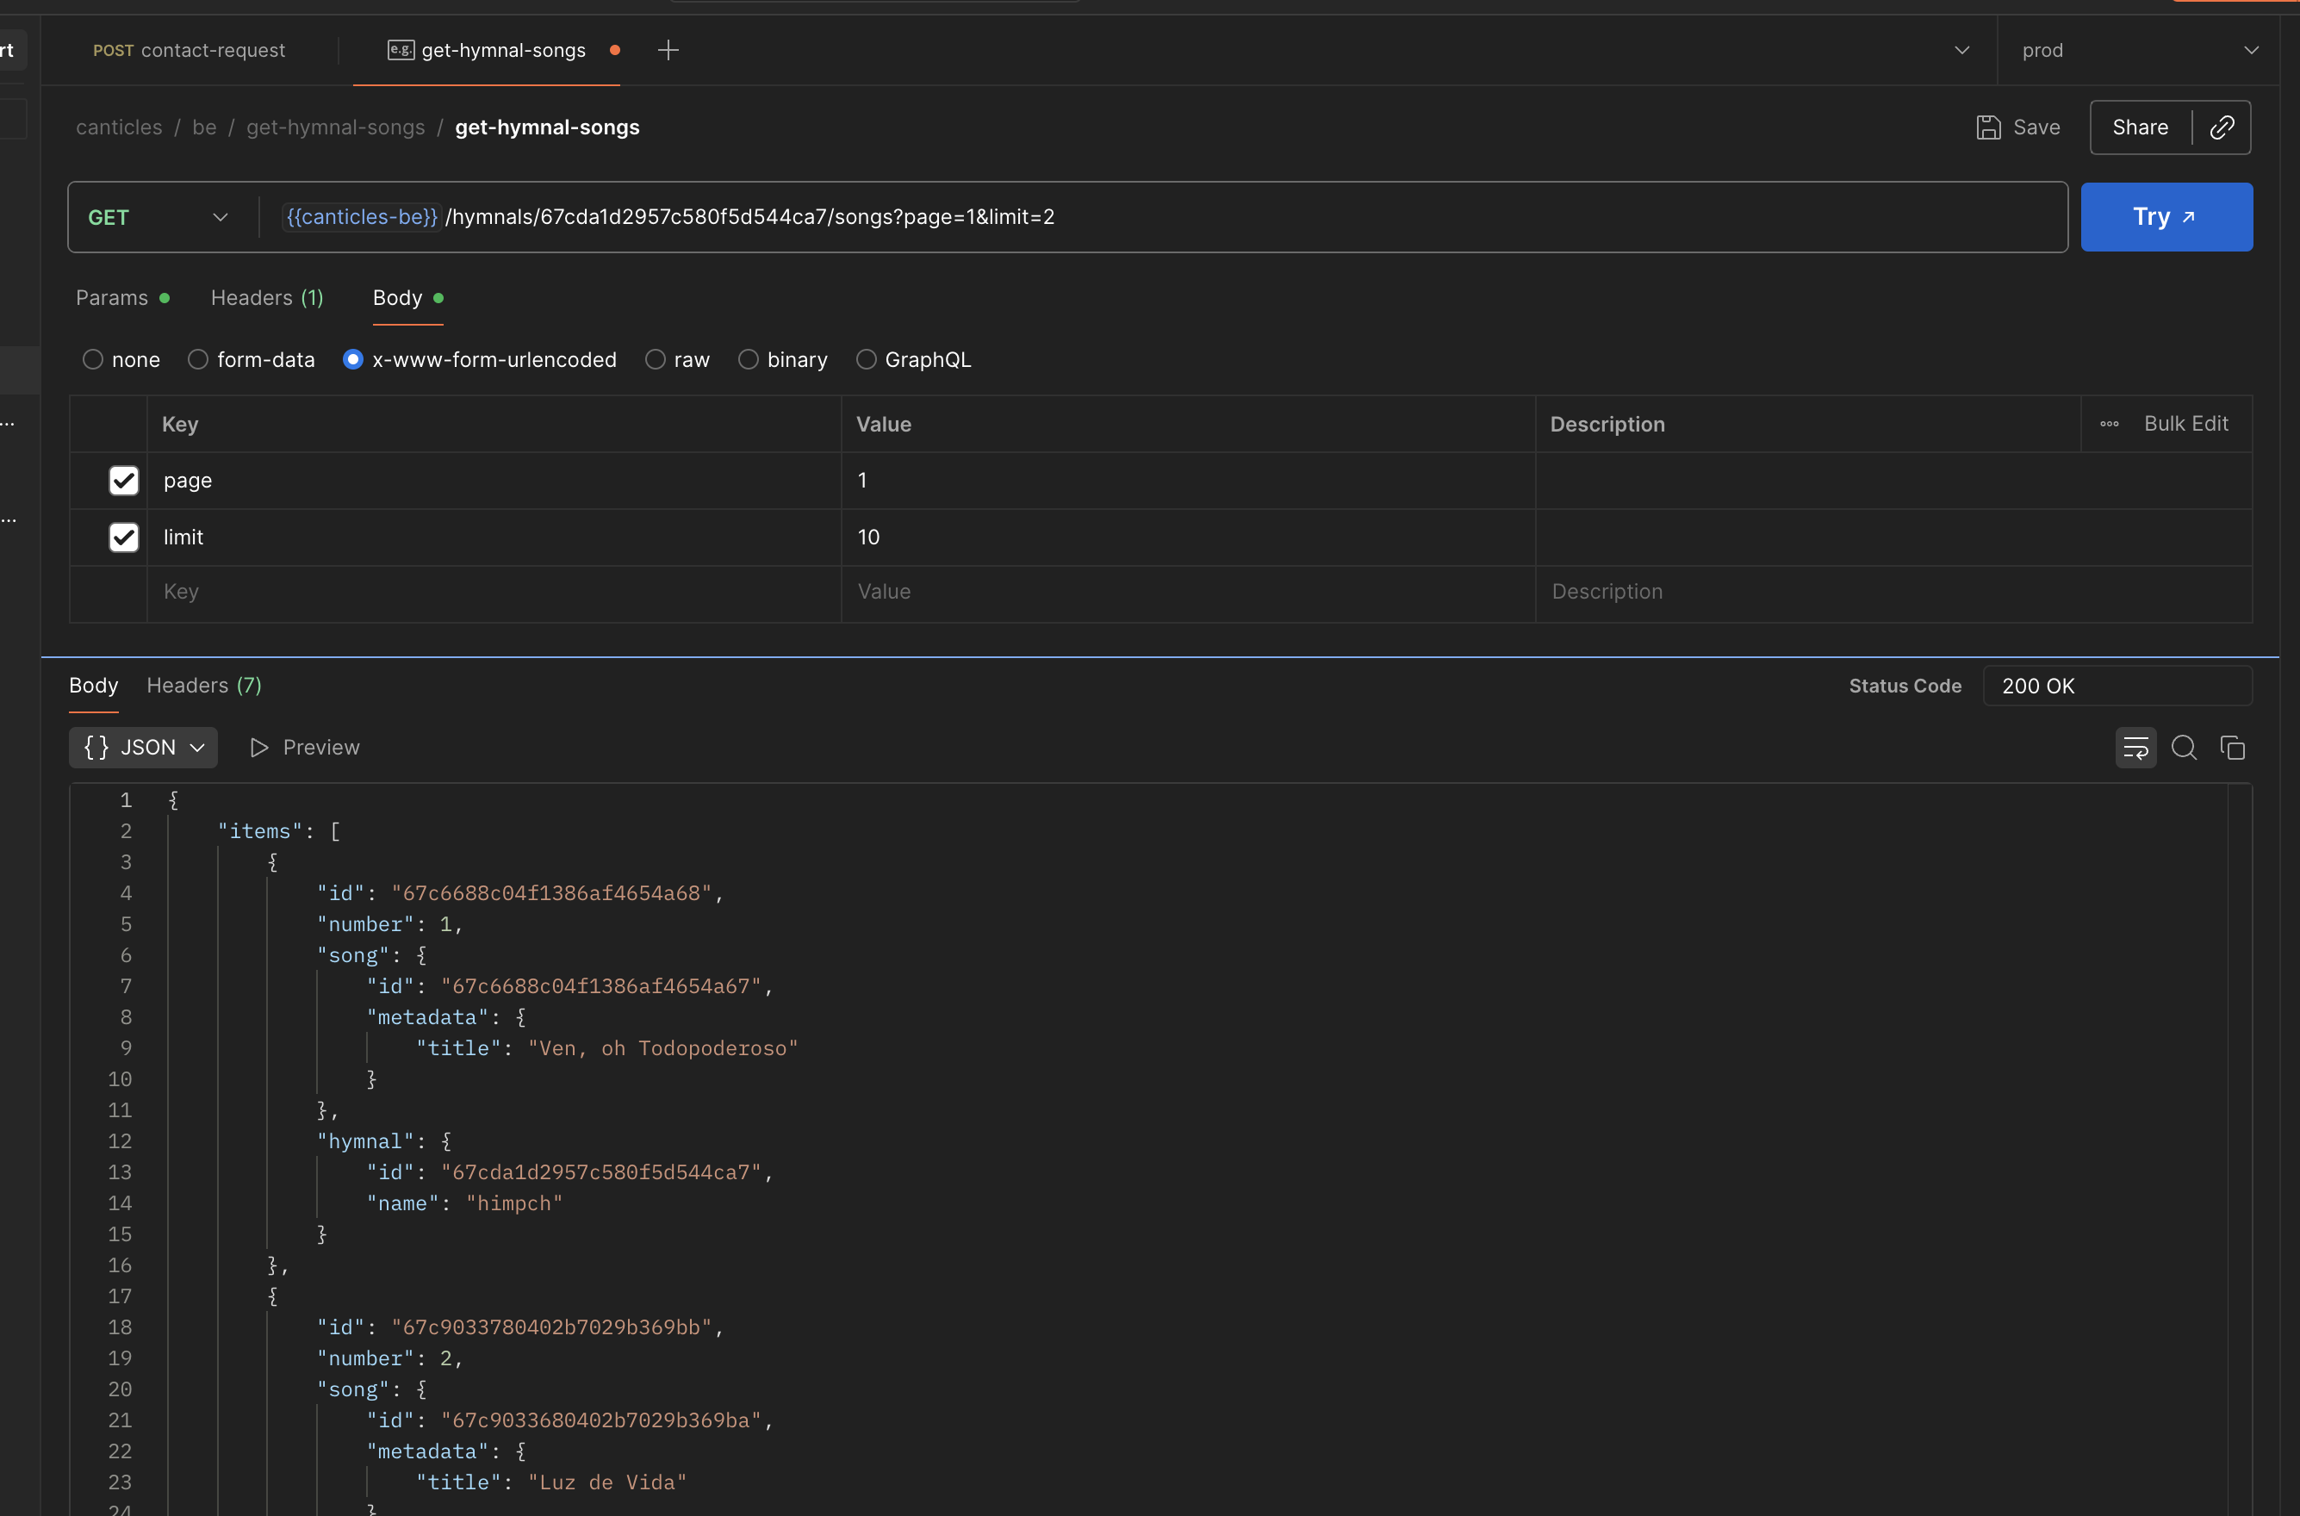Open the JSON format dropdown
The height and width of the screenshot is (1516, 2300).
[x=143, y=748]
